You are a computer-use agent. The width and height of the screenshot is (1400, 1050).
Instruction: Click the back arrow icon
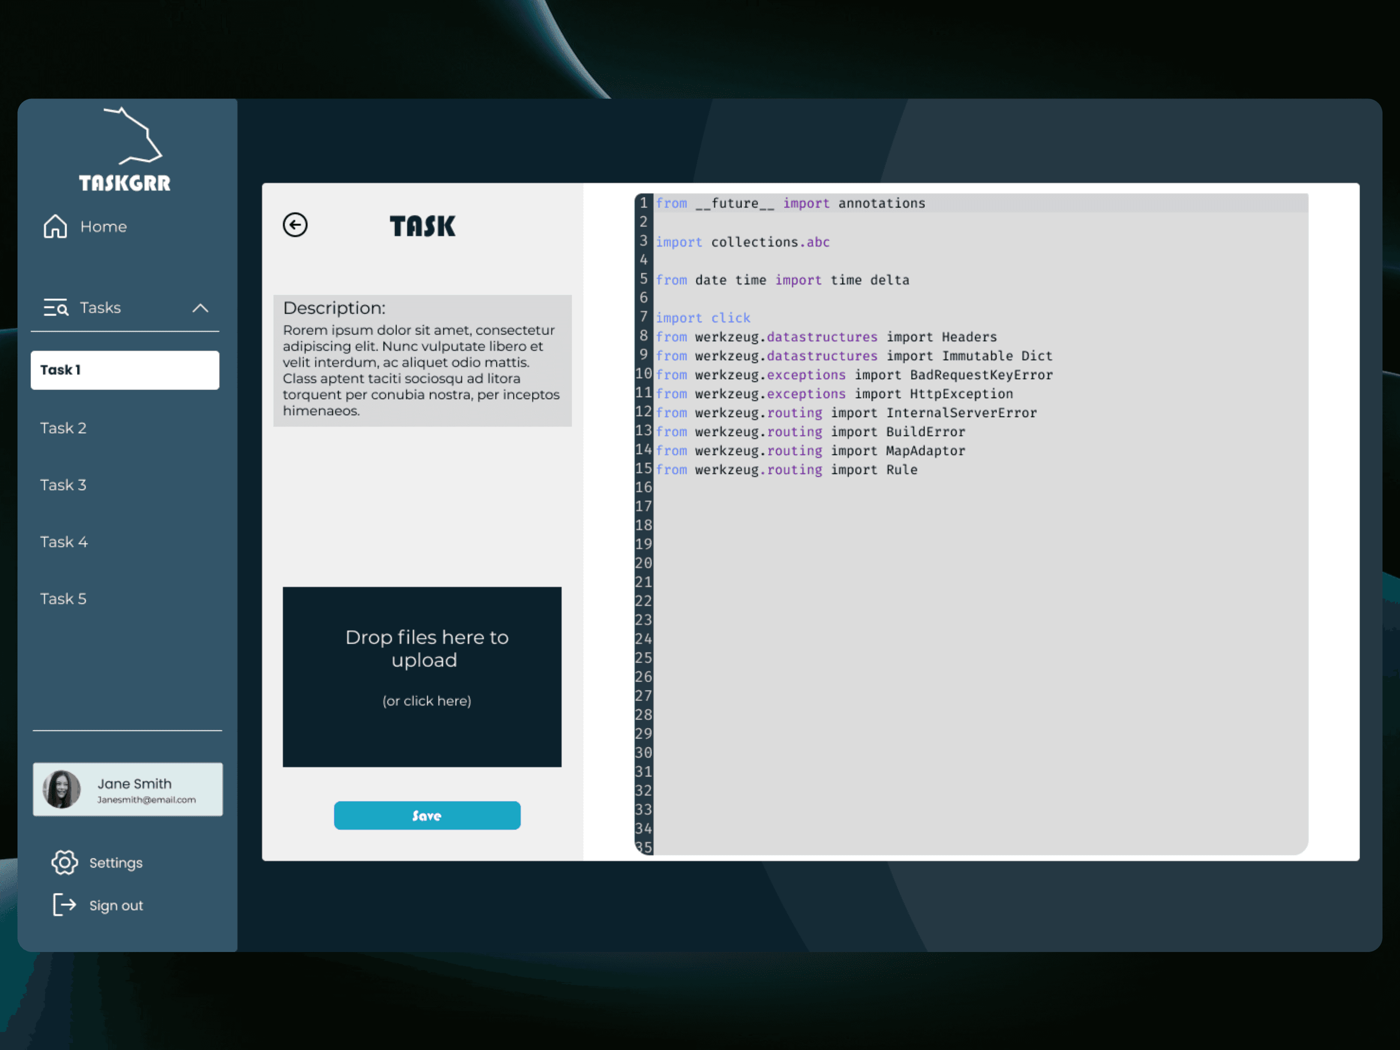295,224
